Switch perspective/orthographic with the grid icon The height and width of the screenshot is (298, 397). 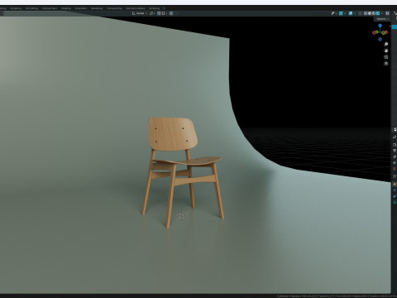click(386, 64)
